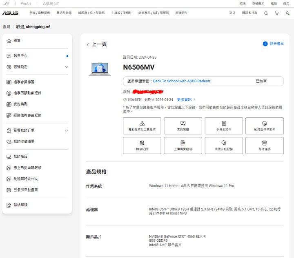
Task: Open the 啟用延伸保固卡 tile
Action: (x=265, y=126)
